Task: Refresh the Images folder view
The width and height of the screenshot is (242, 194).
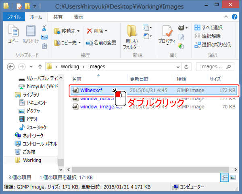Action: (186, 67)
